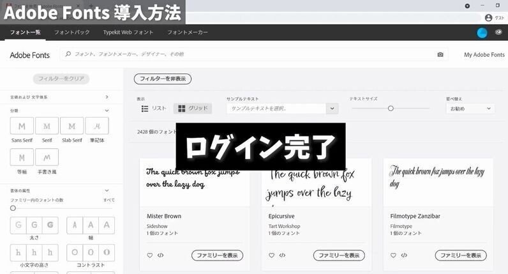
Task: Favorite the Epicursive font with heart
Action: [271, 255]
